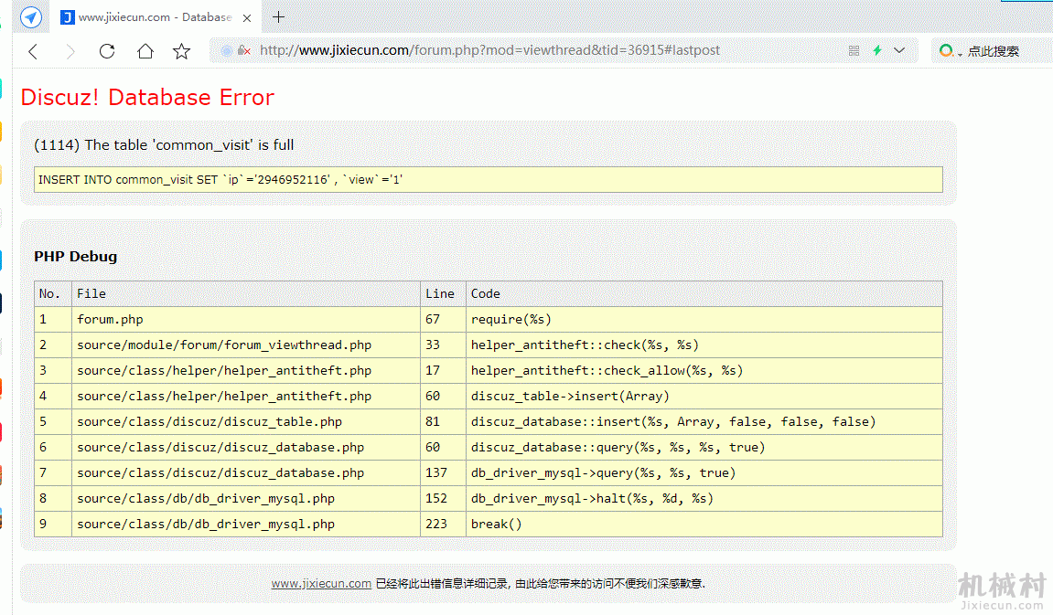Click the green lightning speed mode icon

click(x=877, y=50)
